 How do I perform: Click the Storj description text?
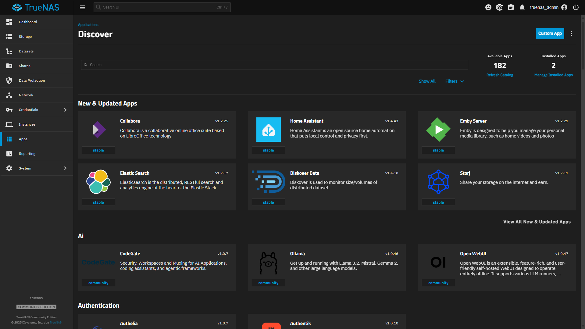point(504,182)
